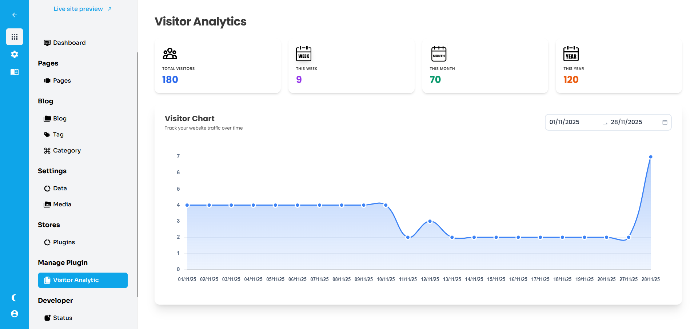This screenshot has height=329, width=698.
Task: Open the settings gear icon
Action: [x=15, y=54]
